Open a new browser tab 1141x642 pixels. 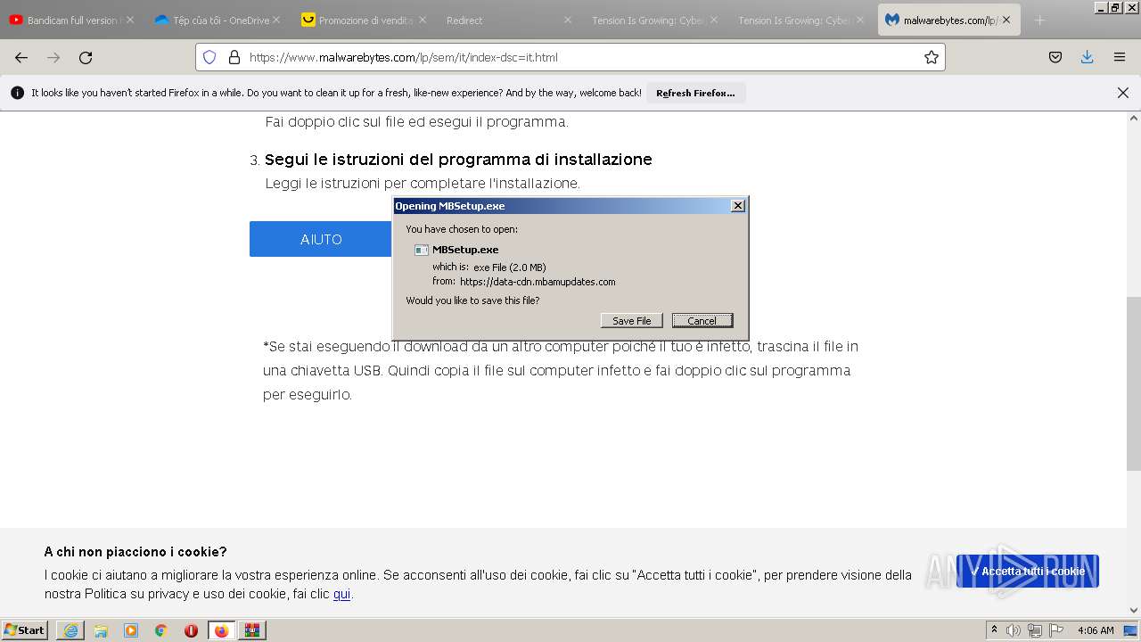point(1039,20)
